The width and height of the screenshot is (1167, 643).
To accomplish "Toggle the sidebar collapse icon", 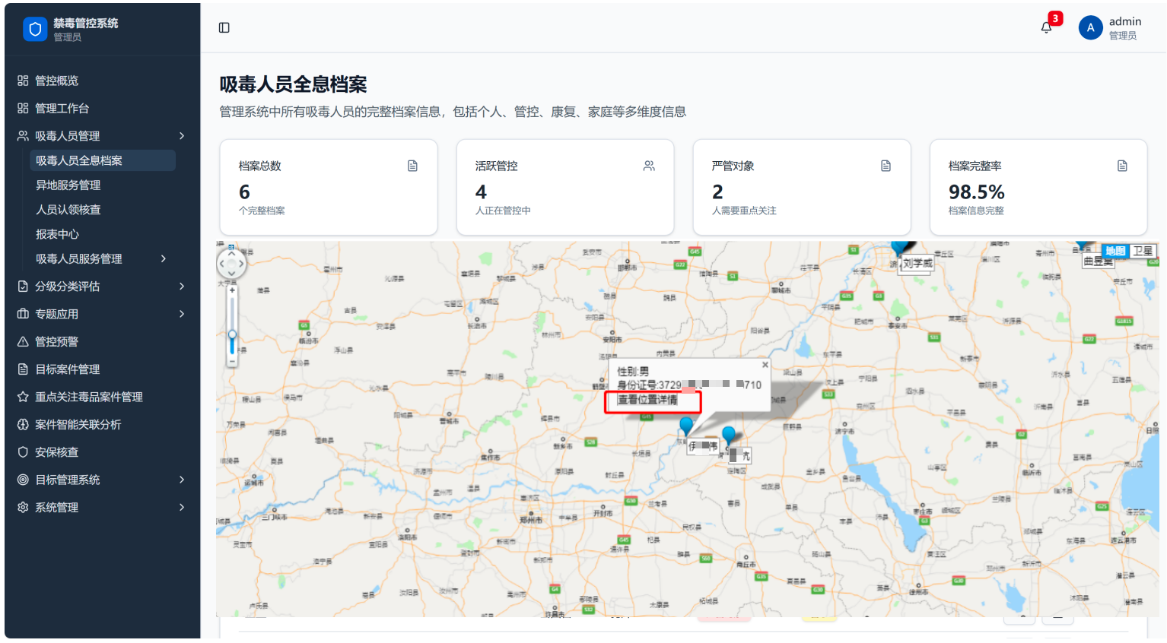I will pos(224,27).
